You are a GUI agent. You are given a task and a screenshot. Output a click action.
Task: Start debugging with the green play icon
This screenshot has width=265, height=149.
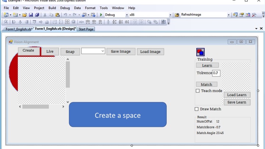[101, 15]
